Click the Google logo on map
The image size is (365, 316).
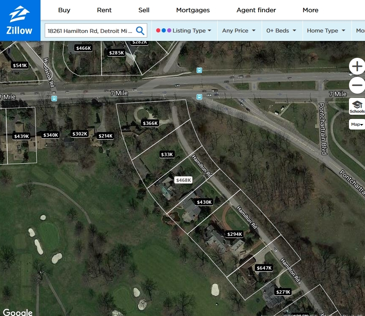coord(18,312)
